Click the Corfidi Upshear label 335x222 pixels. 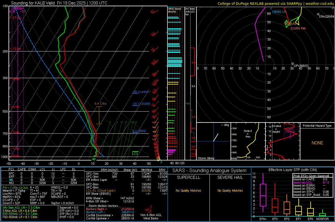tap(98, 218)
